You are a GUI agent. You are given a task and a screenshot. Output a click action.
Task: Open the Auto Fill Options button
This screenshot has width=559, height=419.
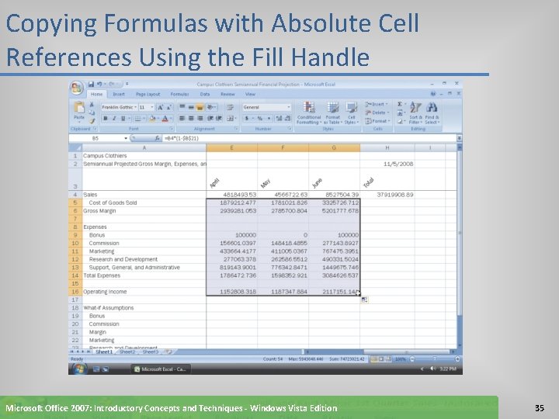(364, 300)
